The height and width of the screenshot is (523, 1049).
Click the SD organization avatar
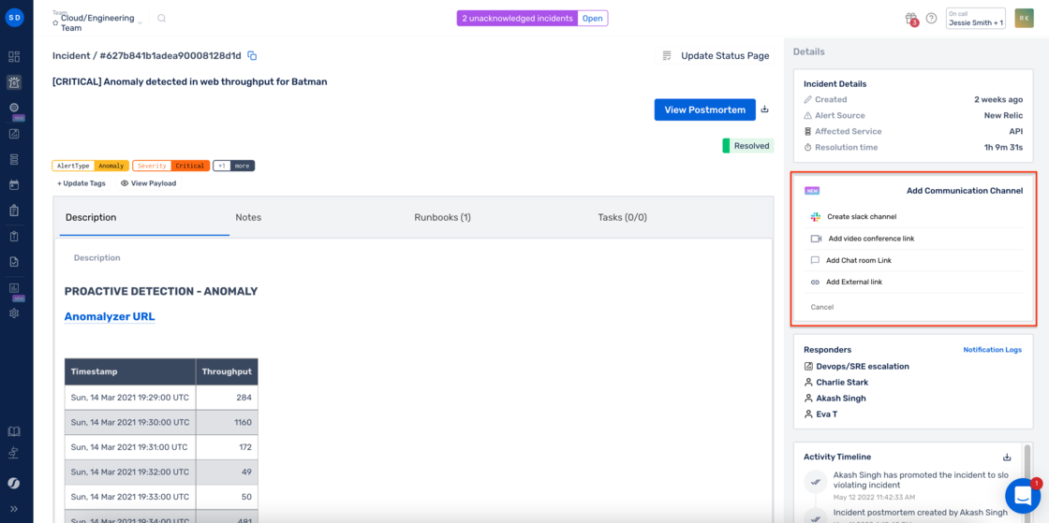point(14,18)
